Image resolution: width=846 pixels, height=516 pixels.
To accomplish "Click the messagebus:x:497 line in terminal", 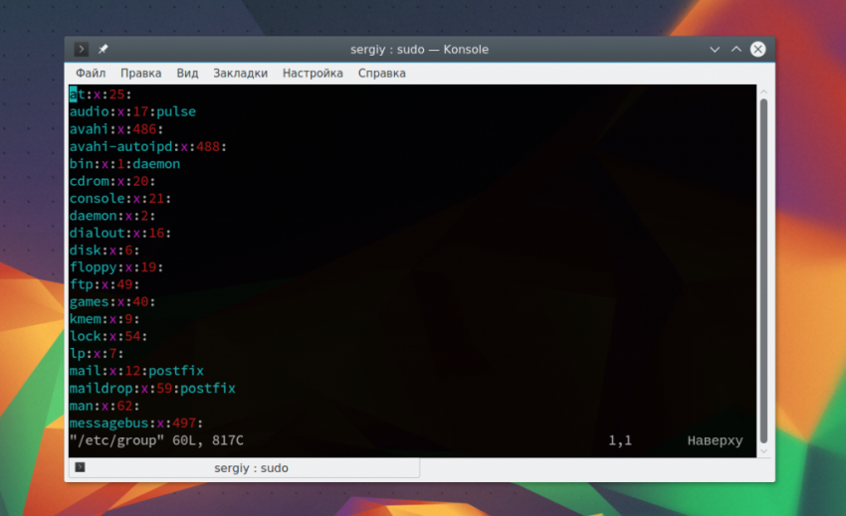I will pyautogui.click(x=136, y=424).
